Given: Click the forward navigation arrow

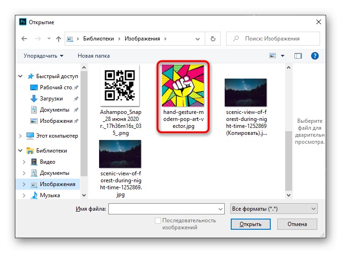Looking at the screenshot, I should click(x=38, y=39).
